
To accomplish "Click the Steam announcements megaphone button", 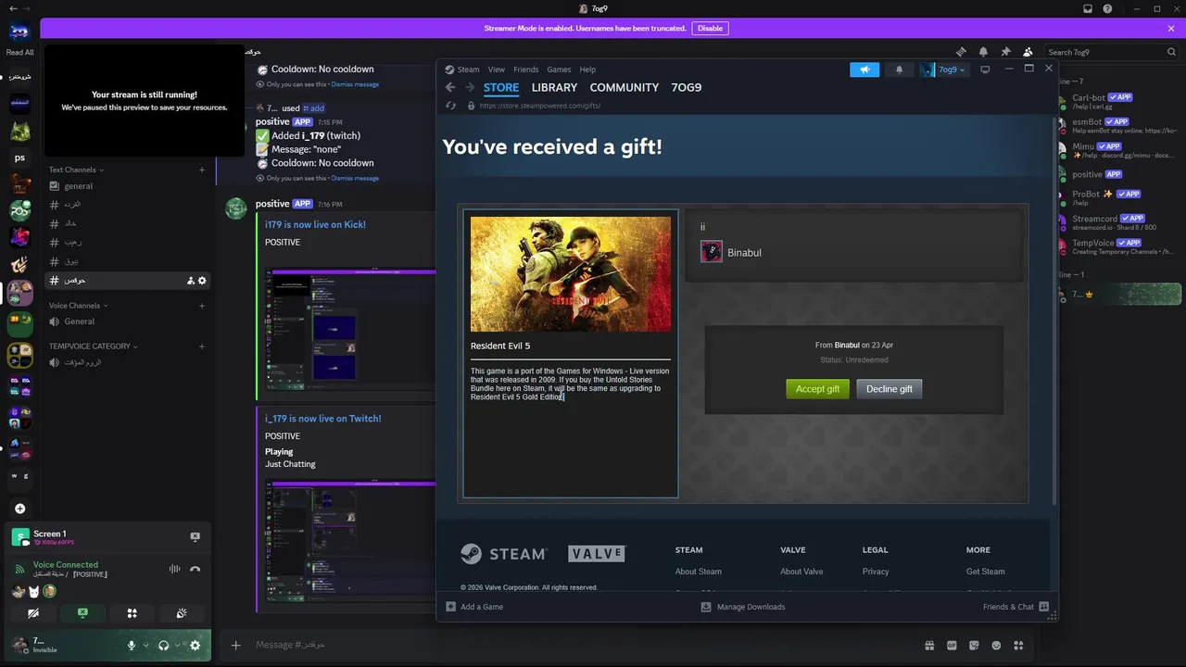I will pyautogui.click(x=864, y=69).
